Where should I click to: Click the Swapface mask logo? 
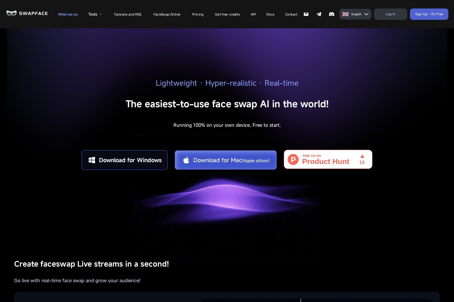click(x=11, y=13)
